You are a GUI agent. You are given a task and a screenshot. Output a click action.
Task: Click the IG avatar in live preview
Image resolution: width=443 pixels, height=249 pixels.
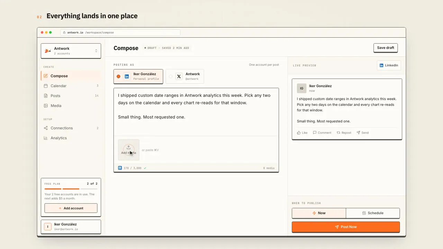[x=301, y=88]
